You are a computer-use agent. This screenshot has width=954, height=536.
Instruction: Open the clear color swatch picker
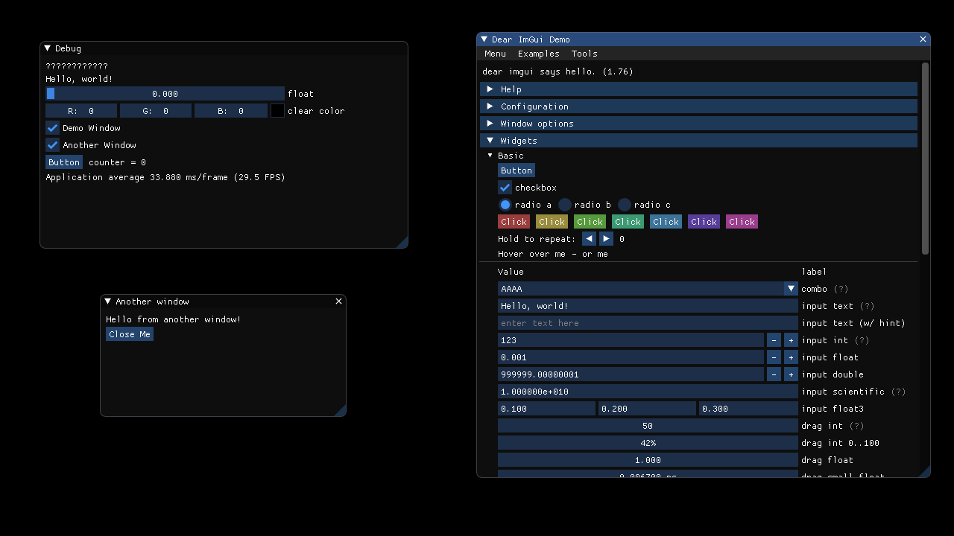(x=277, y=111)
